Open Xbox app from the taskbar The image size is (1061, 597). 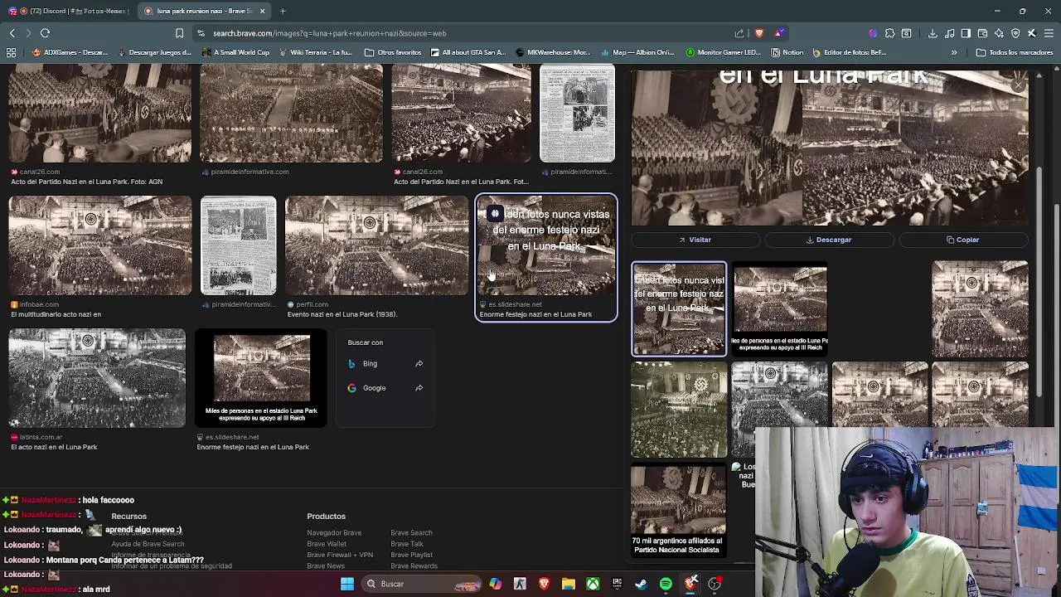point(593,584)
